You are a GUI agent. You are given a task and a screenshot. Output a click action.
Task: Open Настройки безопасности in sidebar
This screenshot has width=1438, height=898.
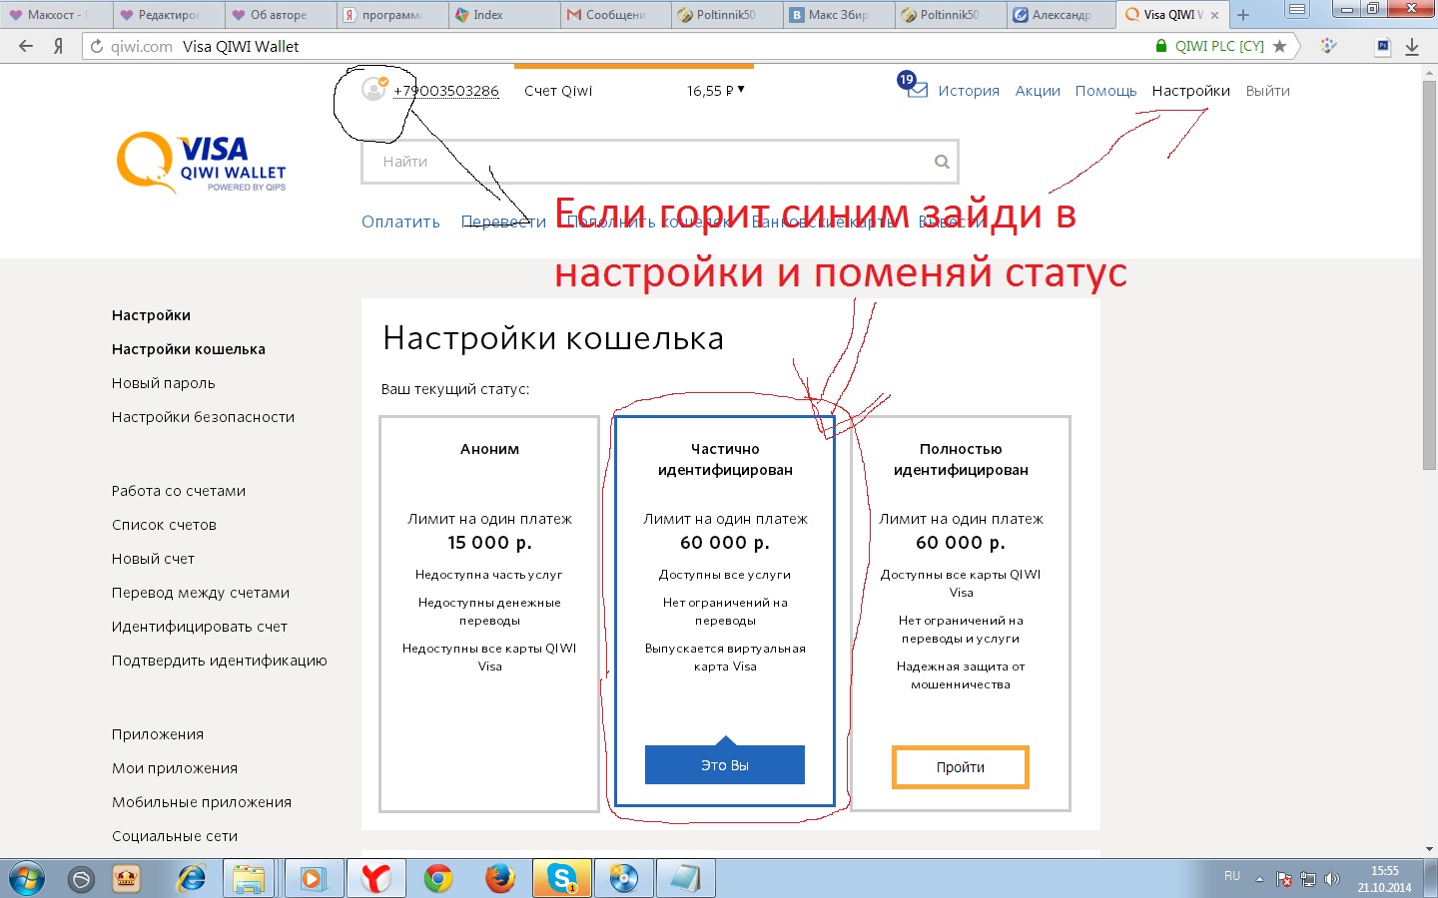203,417
